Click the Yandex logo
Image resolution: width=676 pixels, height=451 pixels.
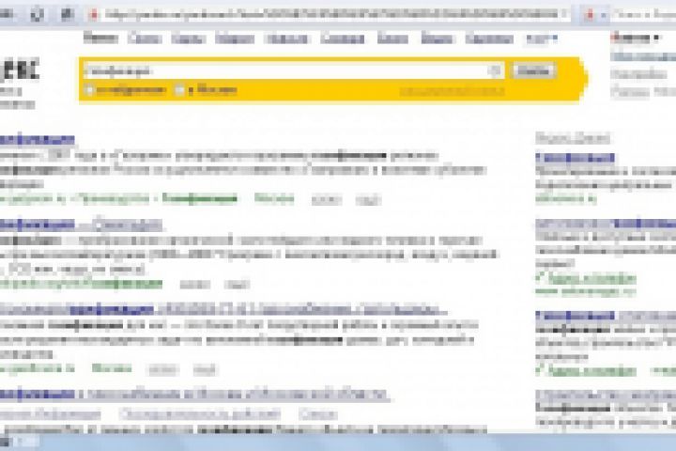tap(20, 69)
